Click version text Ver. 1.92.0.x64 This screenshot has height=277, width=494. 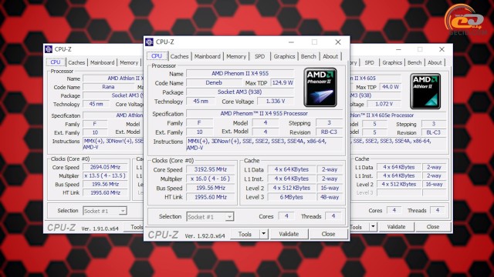[x=205, y=235]
